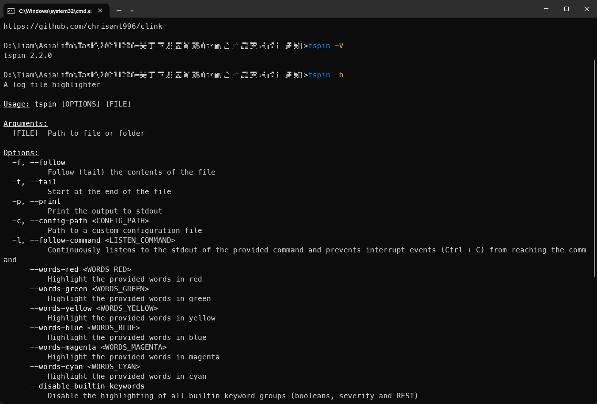This screenshot has height=404, width=597.
Task: Click 'Print the output to stdout' text
Action: [105, 211]
